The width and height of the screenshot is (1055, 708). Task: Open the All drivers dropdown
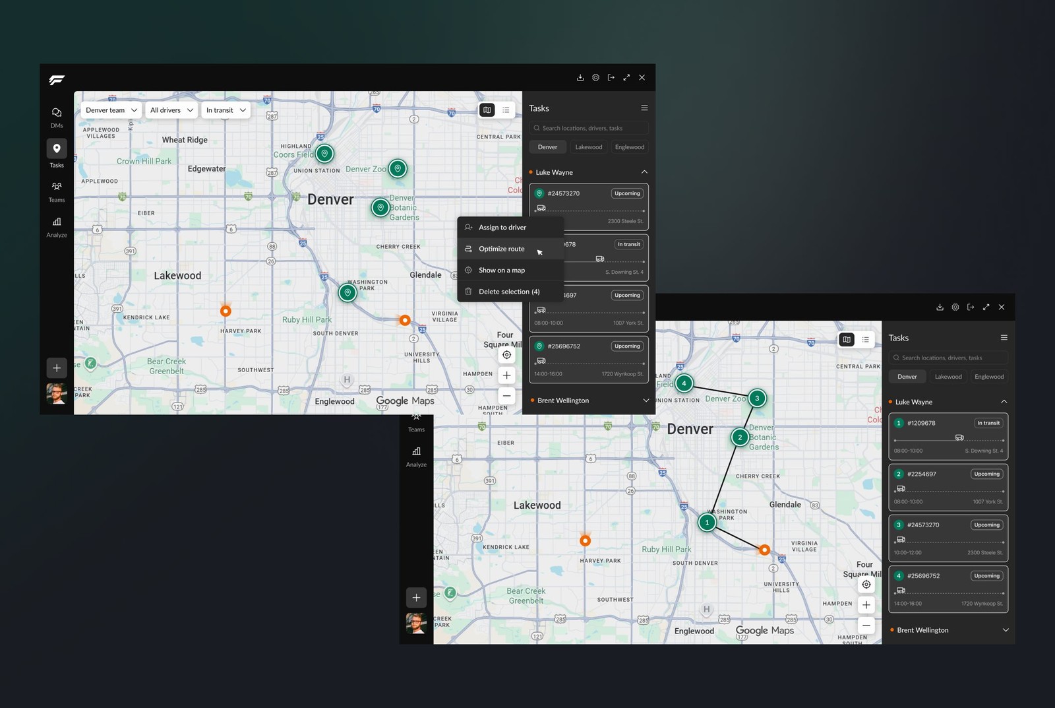171,110
